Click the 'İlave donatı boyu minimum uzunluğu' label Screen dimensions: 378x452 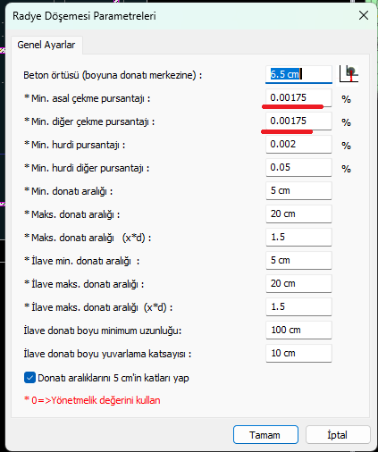[103, 331]
